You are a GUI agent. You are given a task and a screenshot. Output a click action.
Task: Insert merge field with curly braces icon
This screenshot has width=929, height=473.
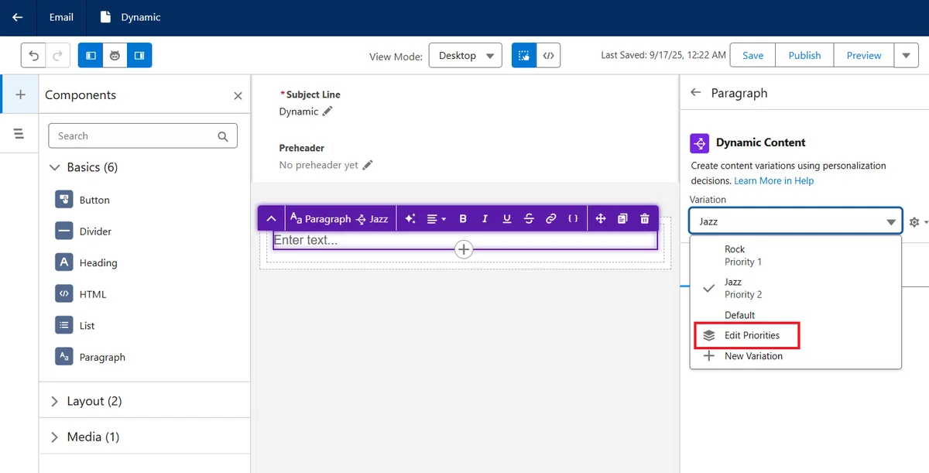coord(573,219)
